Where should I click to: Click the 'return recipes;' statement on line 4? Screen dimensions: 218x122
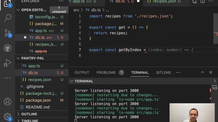(110, 33)
